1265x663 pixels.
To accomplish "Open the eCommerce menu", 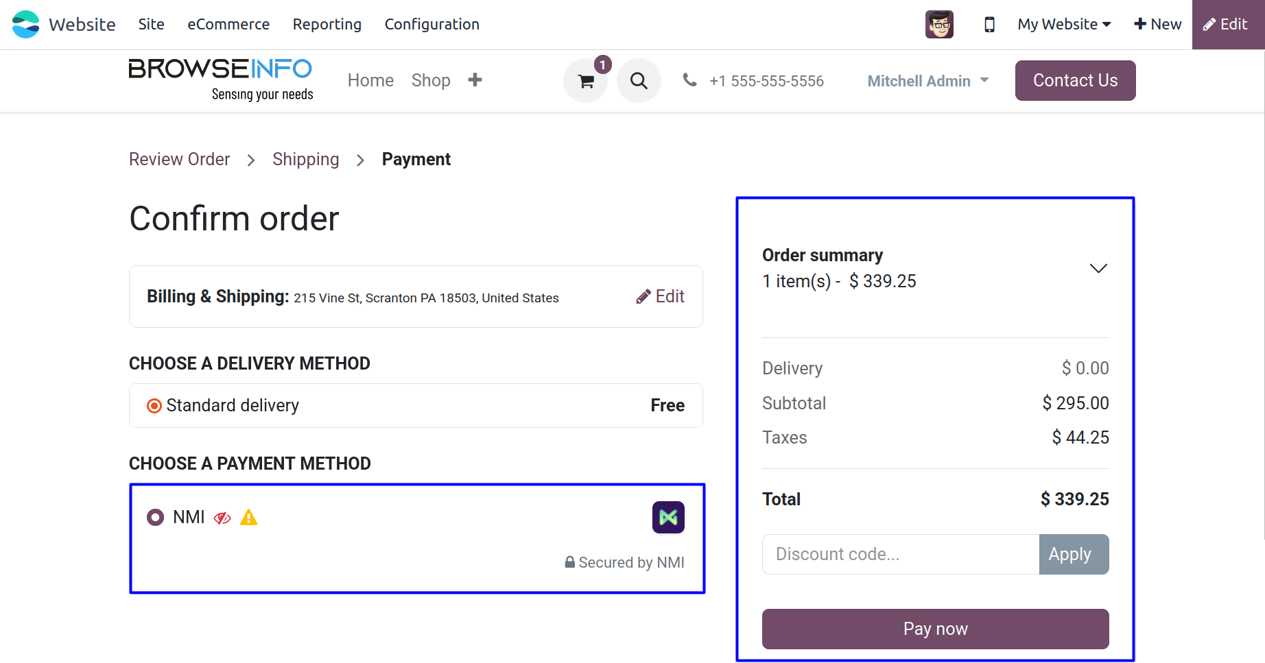I will (228, 25).
